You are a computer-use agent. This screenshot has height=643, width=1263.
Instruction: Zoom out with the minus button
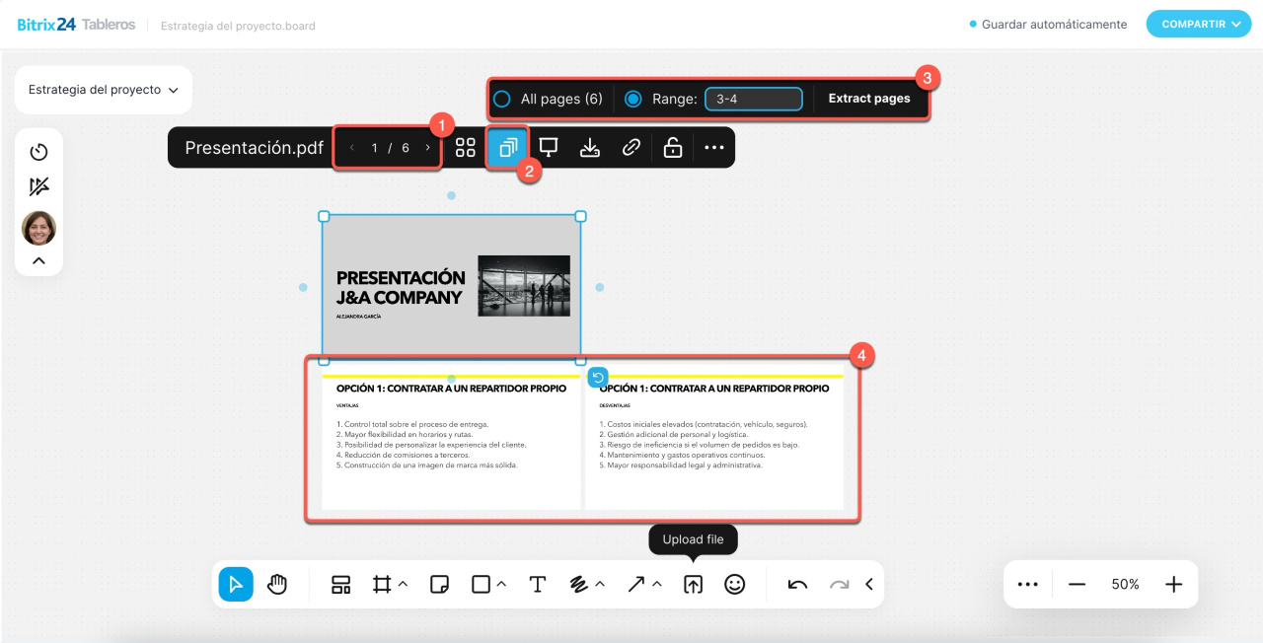coord(1077,585)
